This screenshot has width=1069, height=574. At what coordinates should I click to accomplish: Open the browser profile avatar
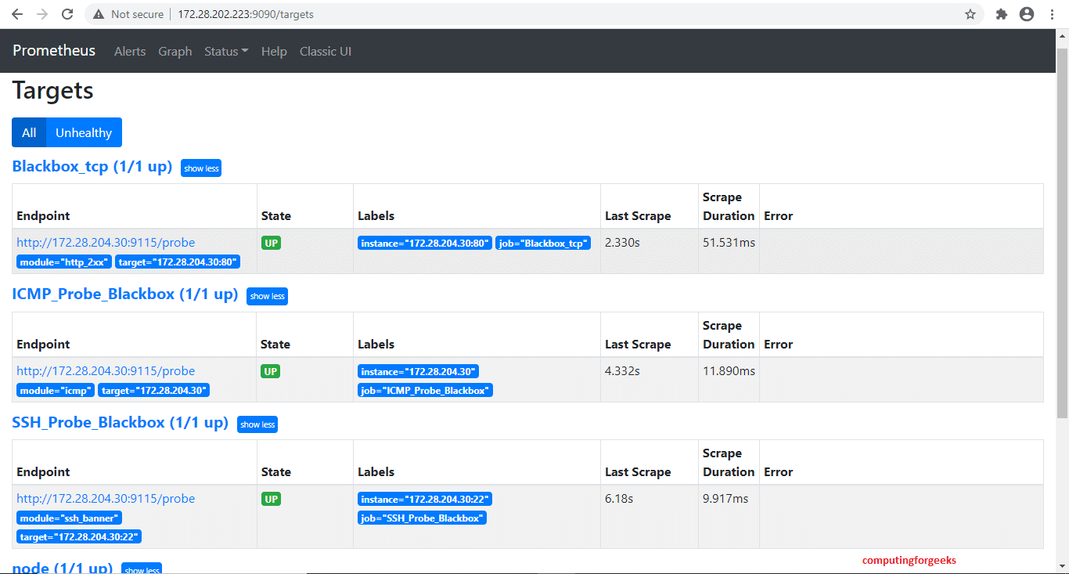pos(1026,13)
